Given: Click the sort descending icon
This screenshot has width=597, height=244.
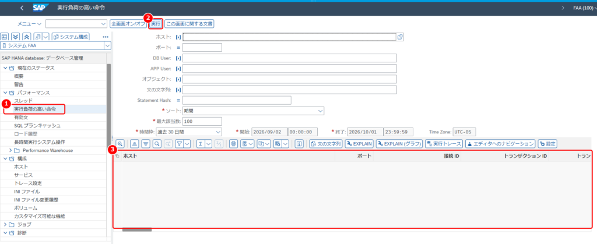Looking at the screenshot, I should [x=145, y=144].
